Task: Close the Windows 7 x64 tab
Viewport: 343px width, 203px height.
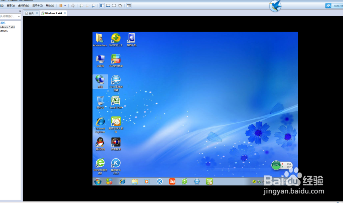Action: [x=65, y=13]
